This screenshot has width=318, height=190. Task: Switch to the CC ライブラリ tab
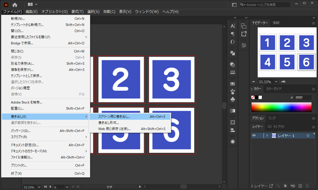click(276, 126)
